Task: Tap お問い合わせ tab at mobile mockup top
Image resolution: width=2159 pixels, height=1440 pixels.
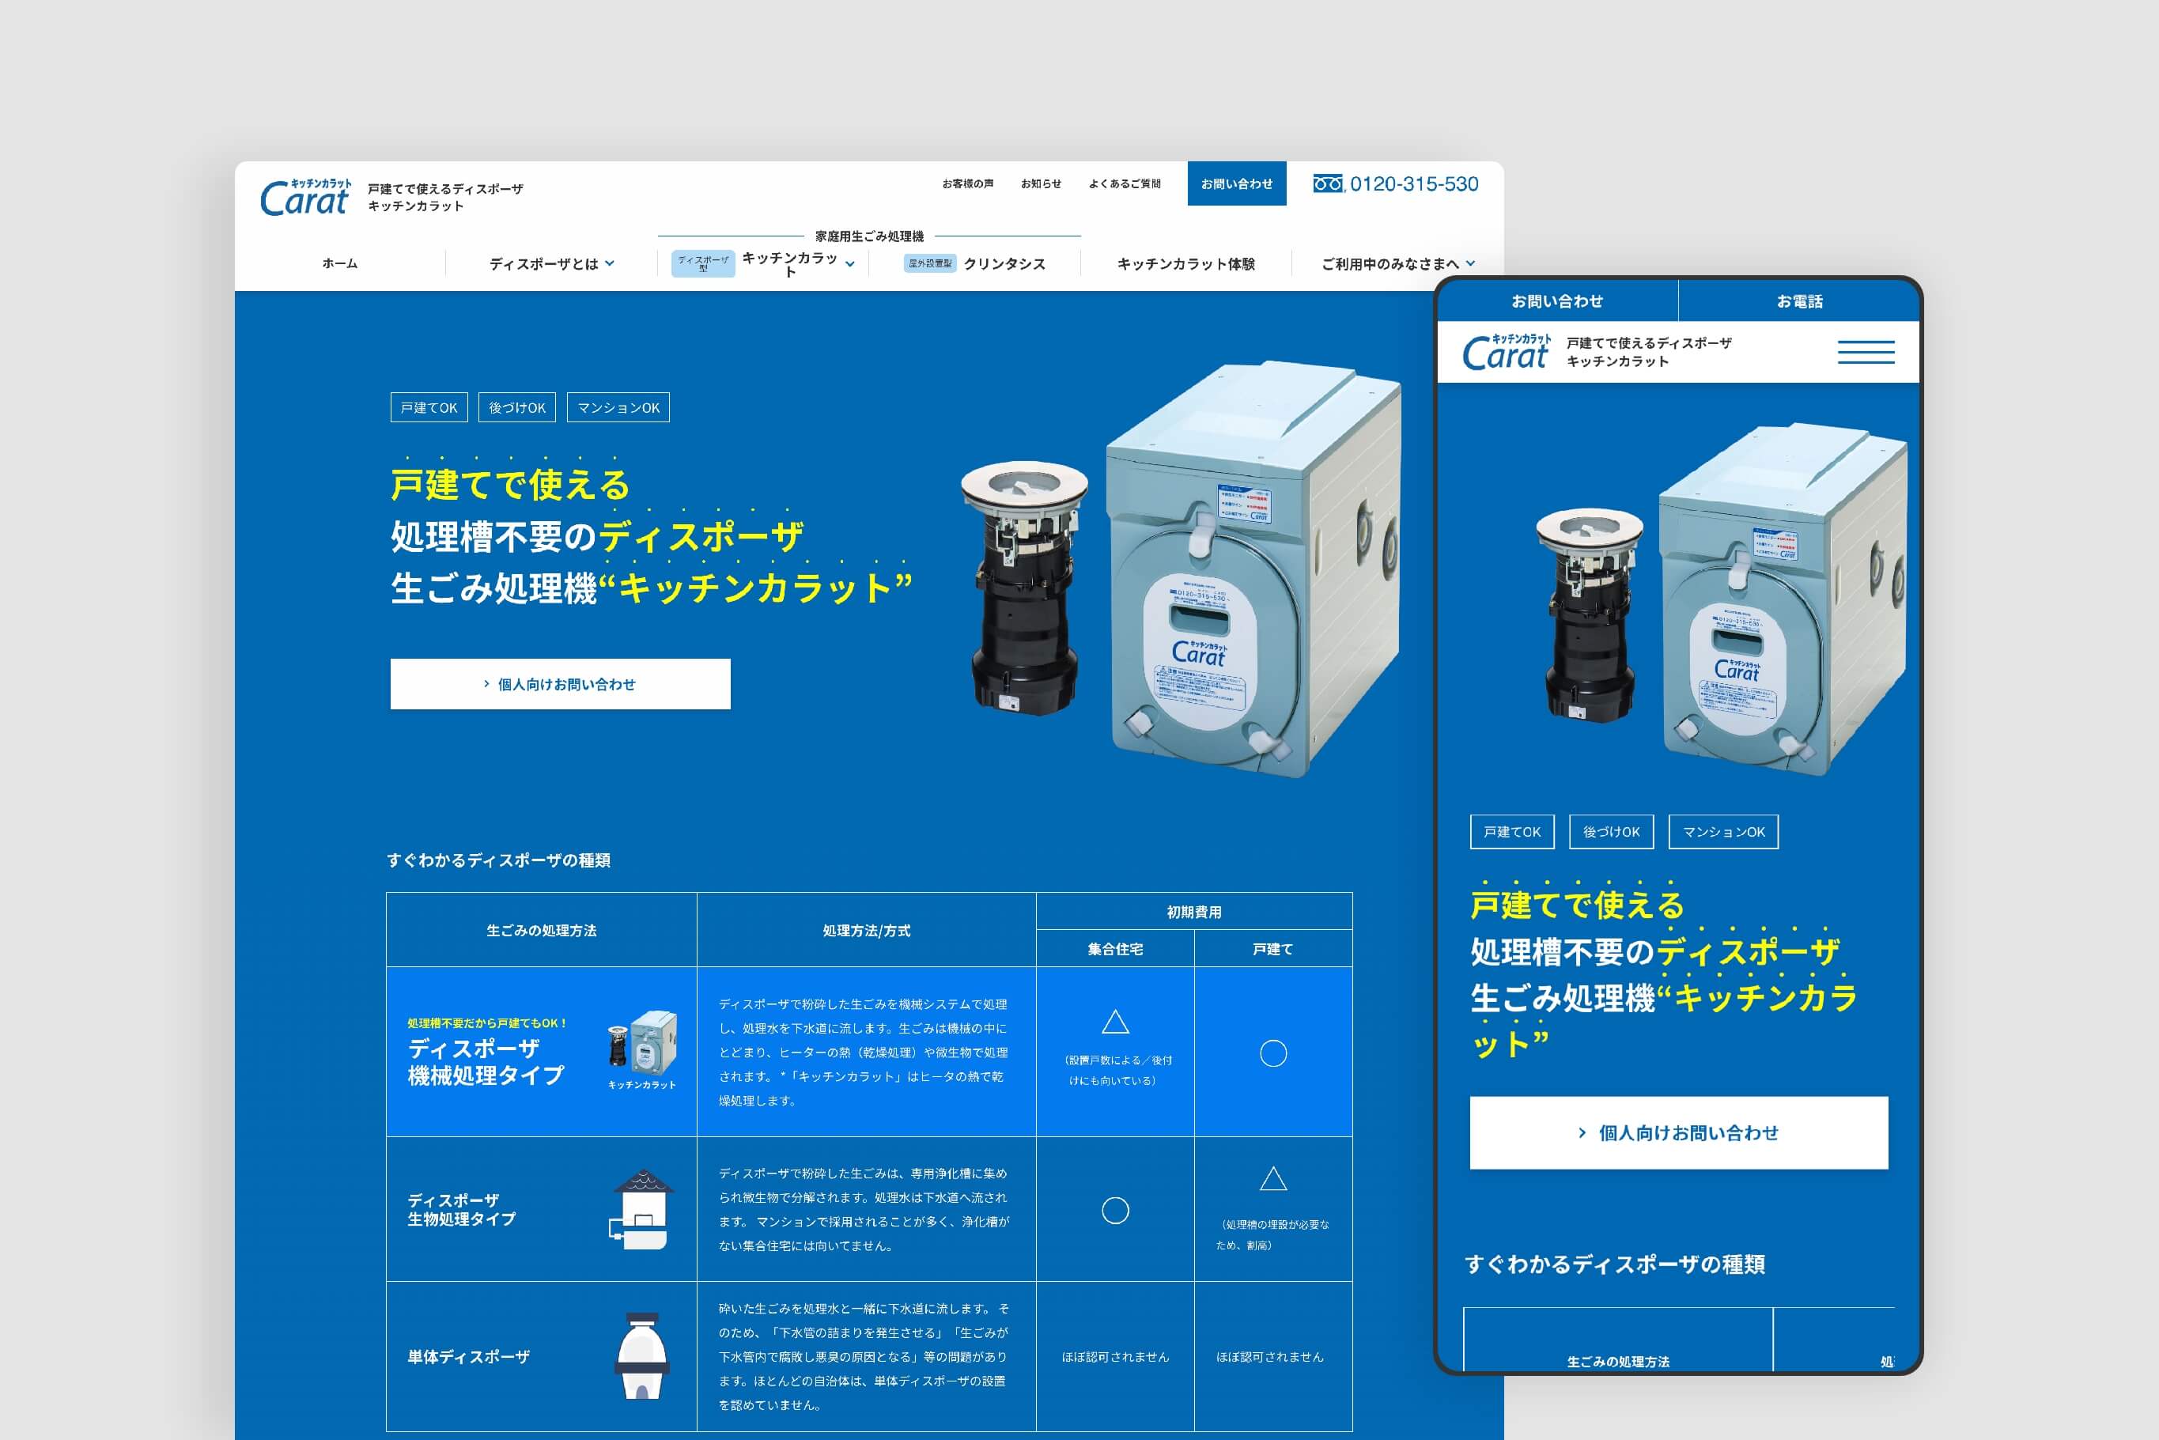Action: [x=1556, y=301]
